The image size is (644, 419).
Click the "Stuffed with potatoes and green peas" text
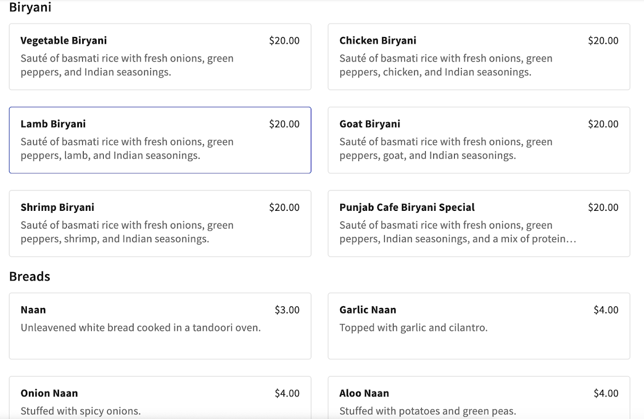tap(428, 411)
